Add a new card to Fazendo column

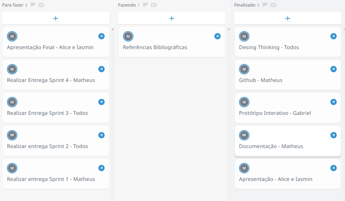pos(171,18)
